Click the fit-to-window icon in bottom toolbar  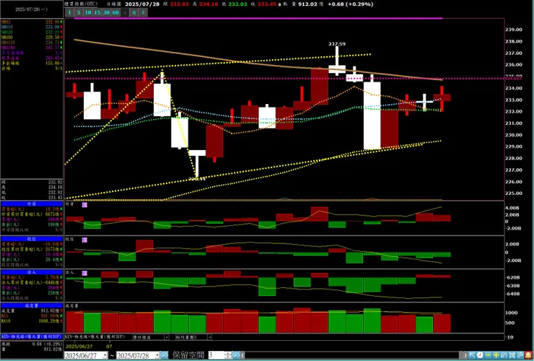[512, 355]
